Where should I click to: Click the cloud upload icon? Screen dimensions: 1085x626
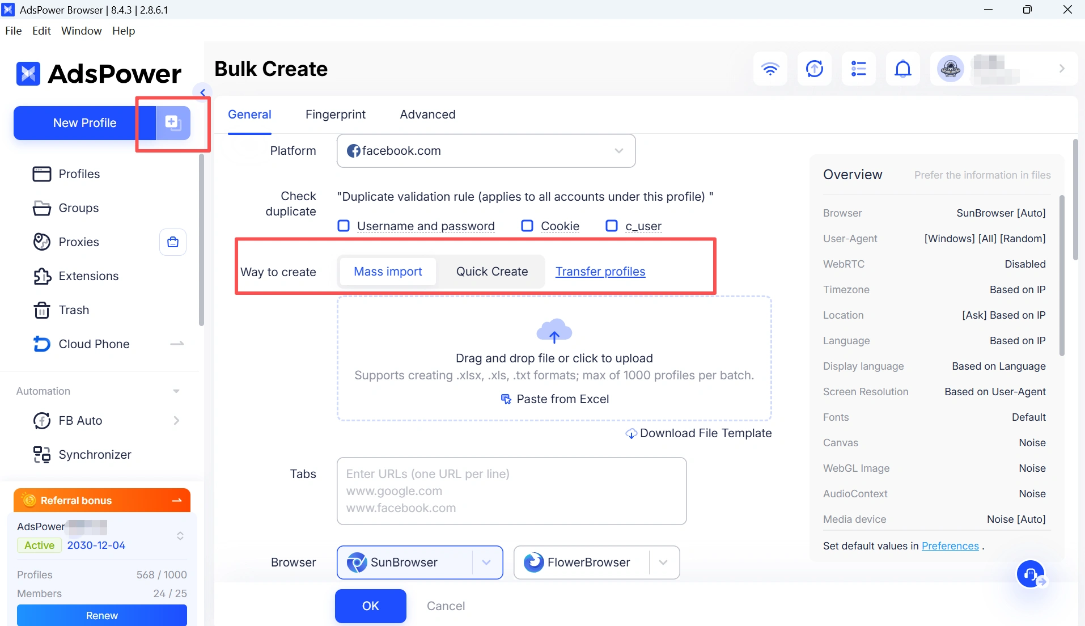tap(554, 331)
